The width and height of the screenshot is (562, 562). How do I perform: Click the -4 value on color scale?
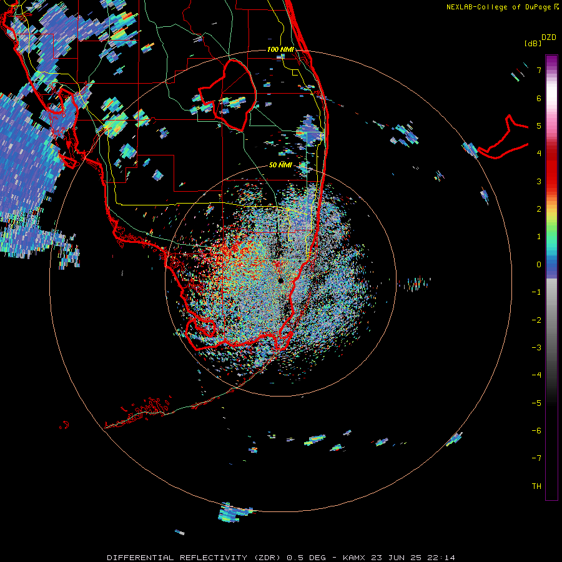point(536,375)
